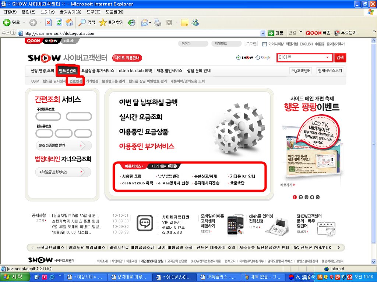The image size is (377, 282).
Task: Click the left arrow on bottom link bar
Action: pyautogui.click(x=32, y=248)
